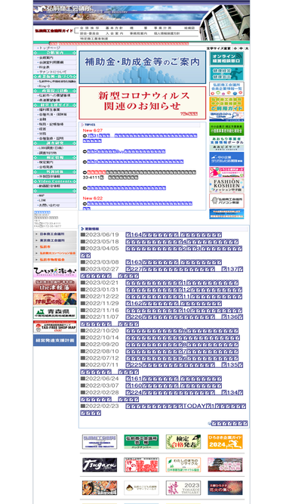This screenshot has height=504, width=283.
Task: Open the 会員企業情報一覧 banner
Action: point(226,88)
